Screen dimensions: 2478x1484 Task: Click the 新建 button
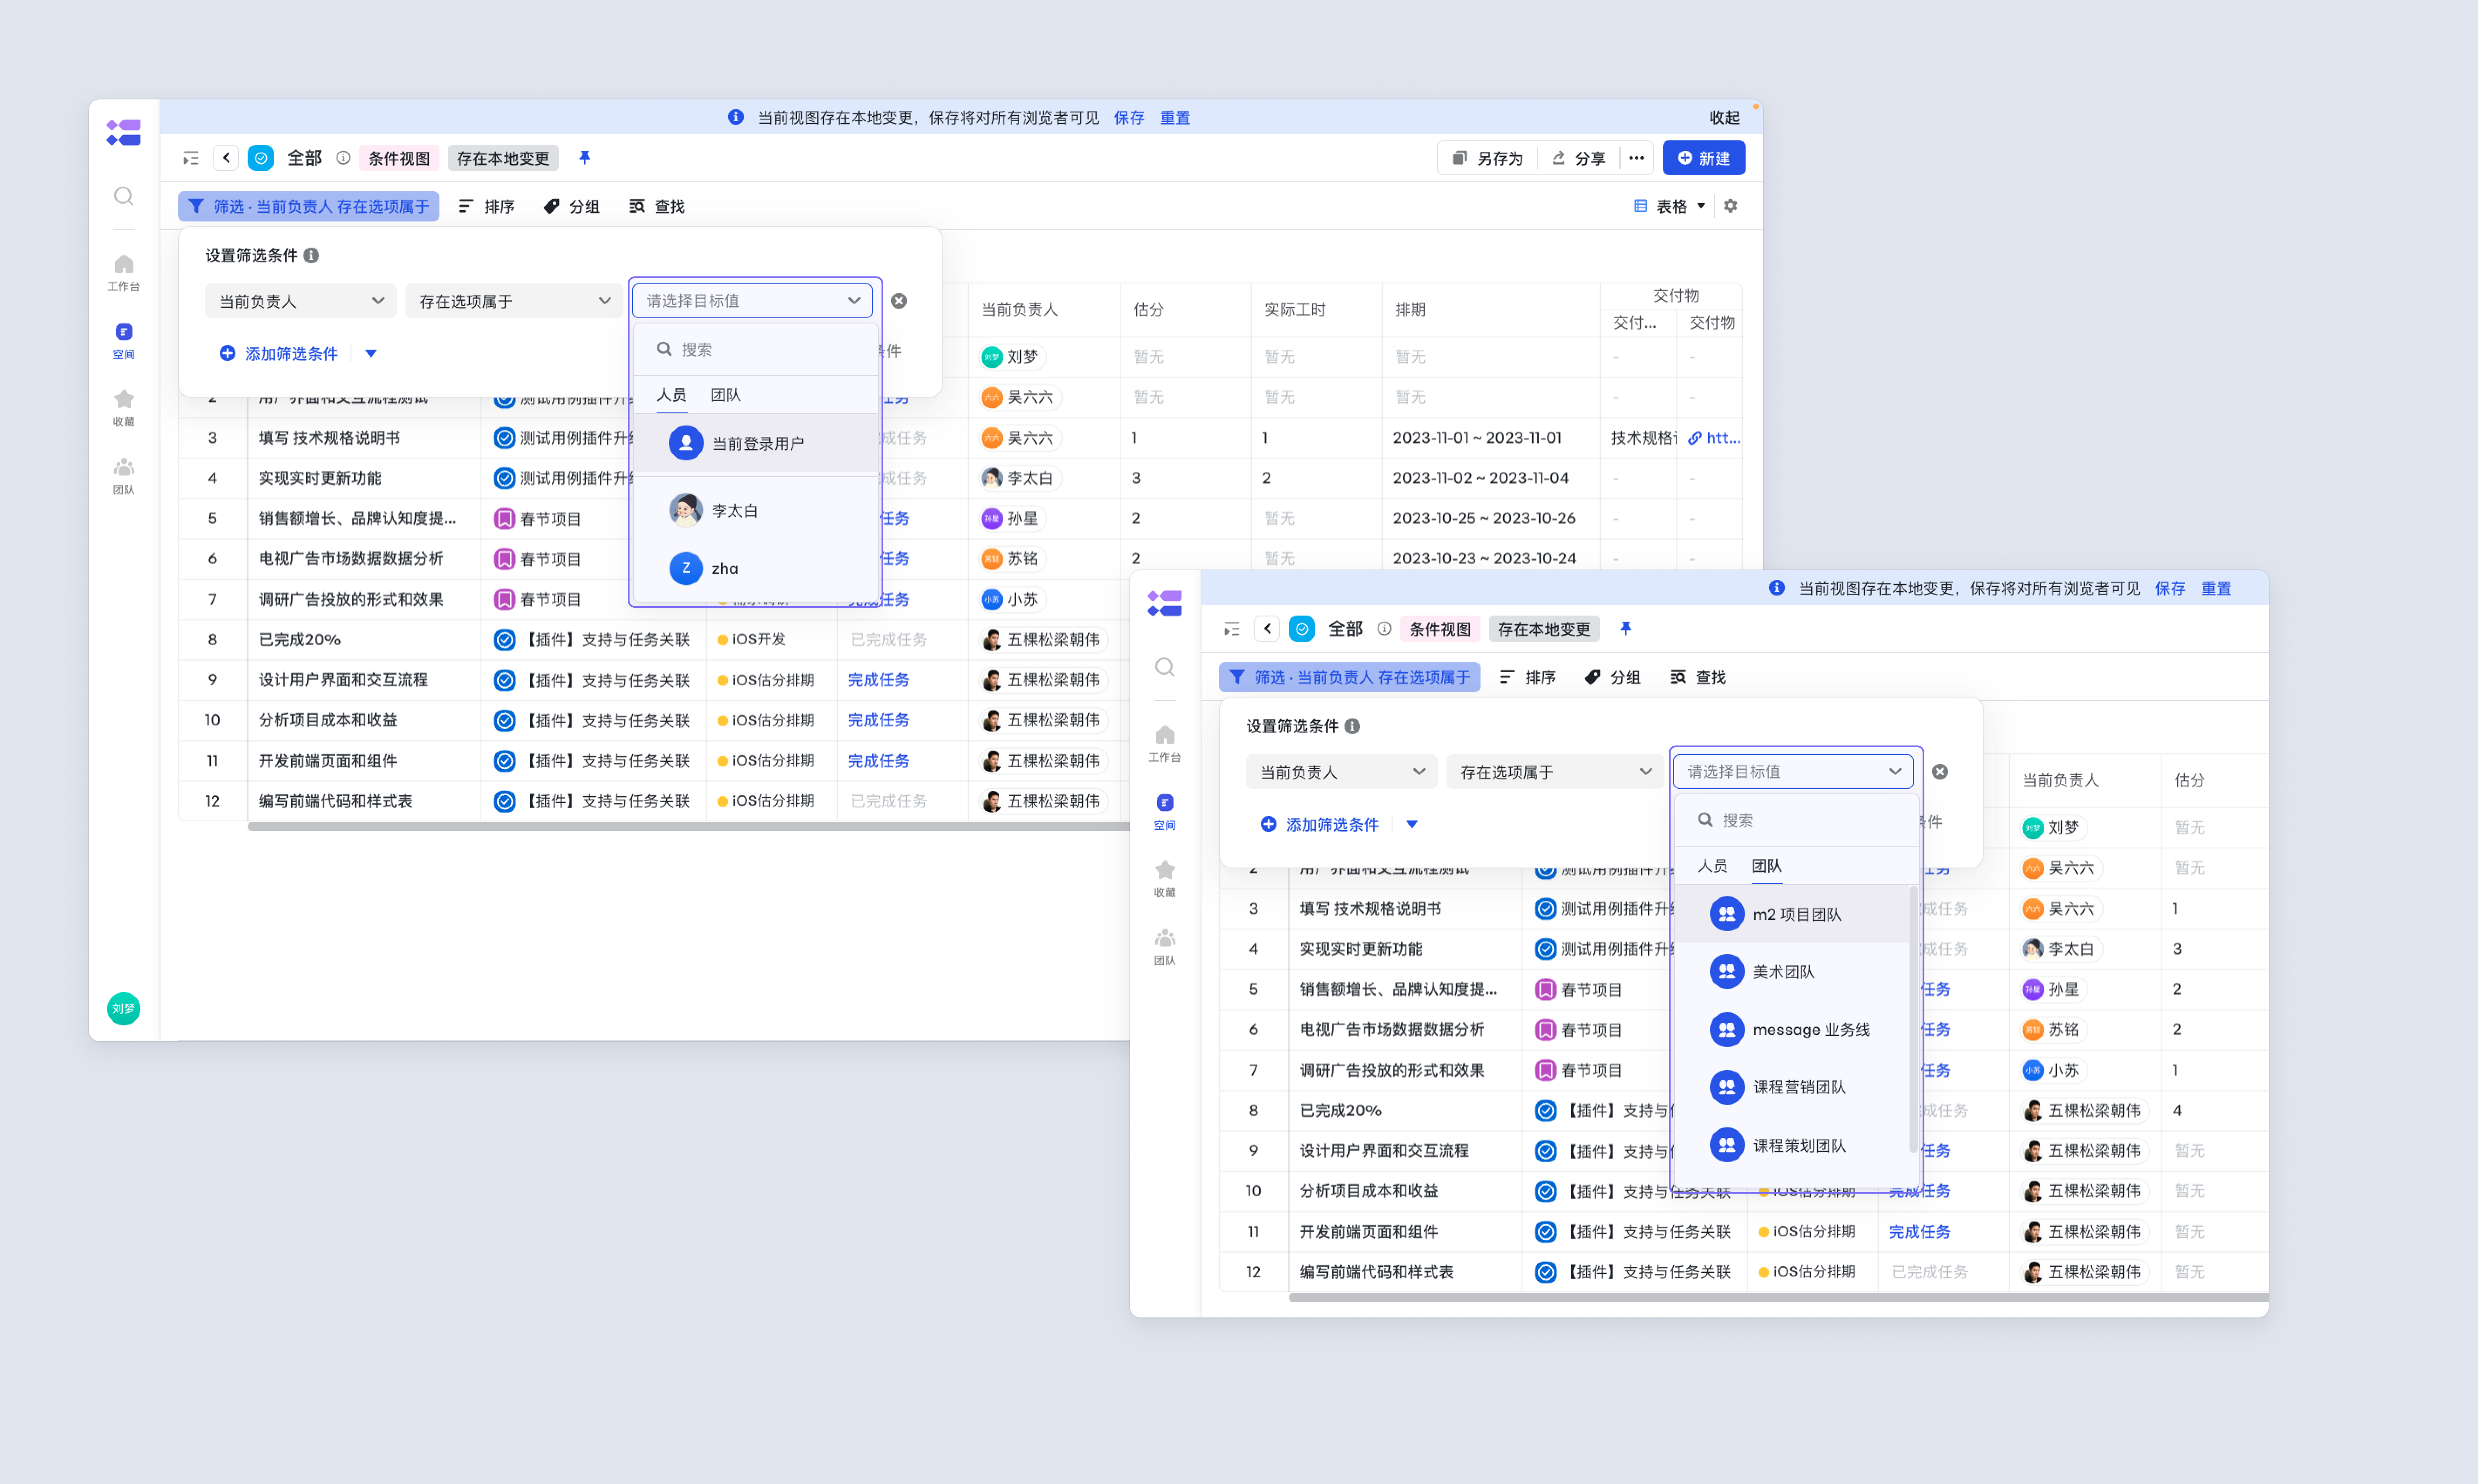[1704, 158]
